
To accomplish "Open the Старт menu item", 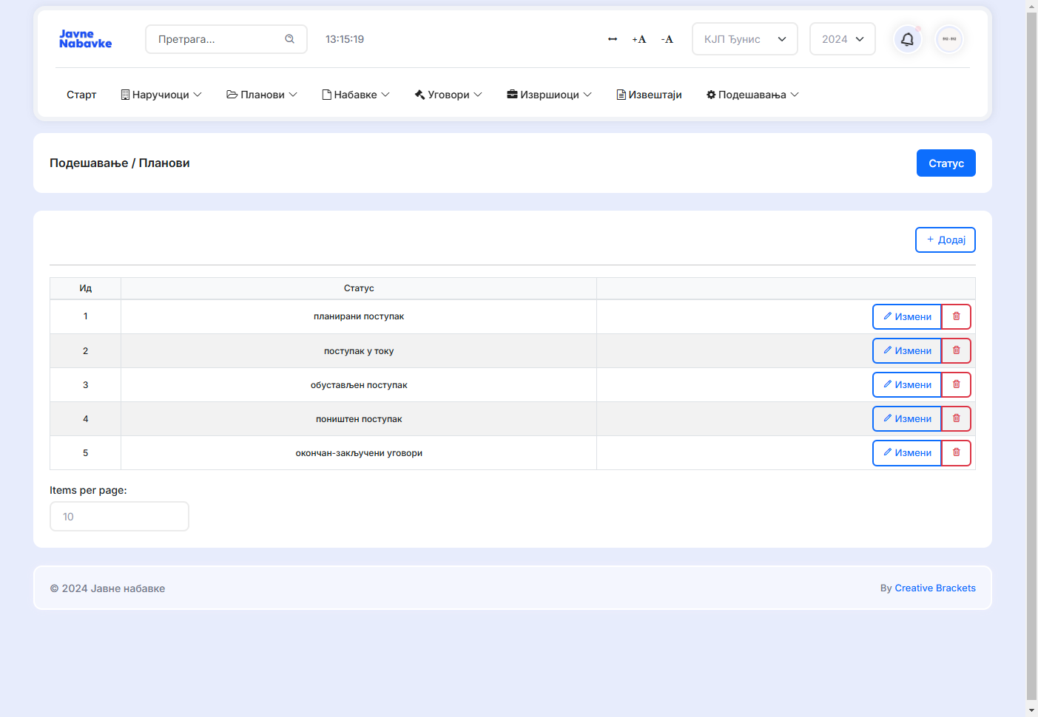I will (81, 95).
